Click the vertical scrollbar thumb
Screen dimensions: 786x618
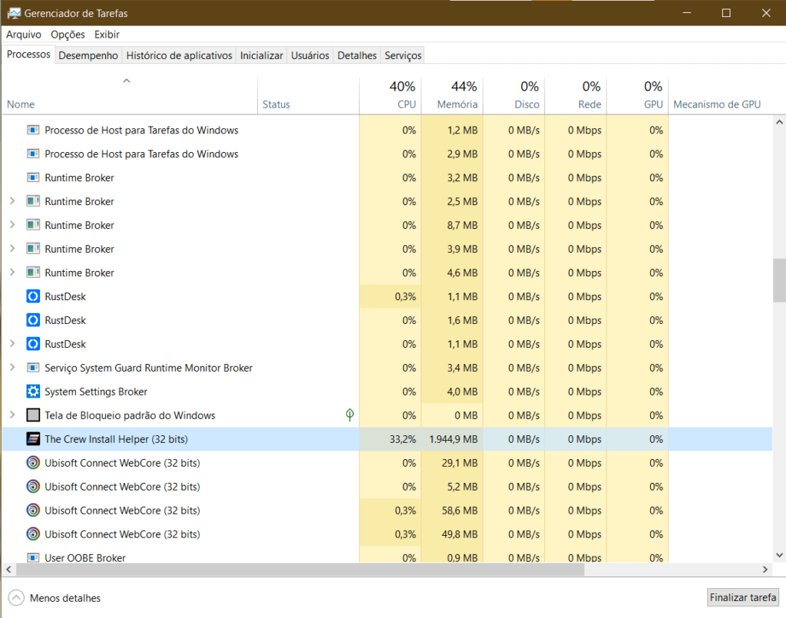779,280
